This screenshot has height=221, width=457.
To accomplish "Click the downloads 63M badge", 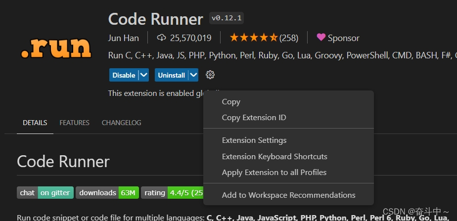I will tap(107, 193).
